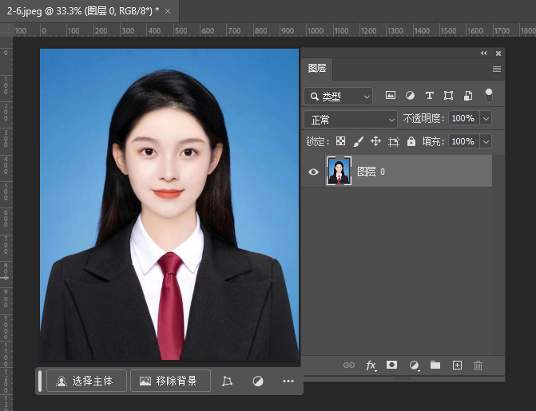
Task: Click the pixel layer filter icon
Action: pos(391,95)
